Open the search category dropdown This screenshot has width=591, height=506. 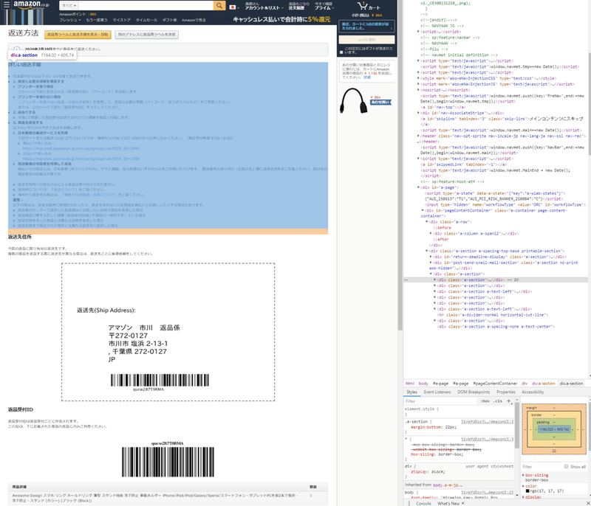69,6
